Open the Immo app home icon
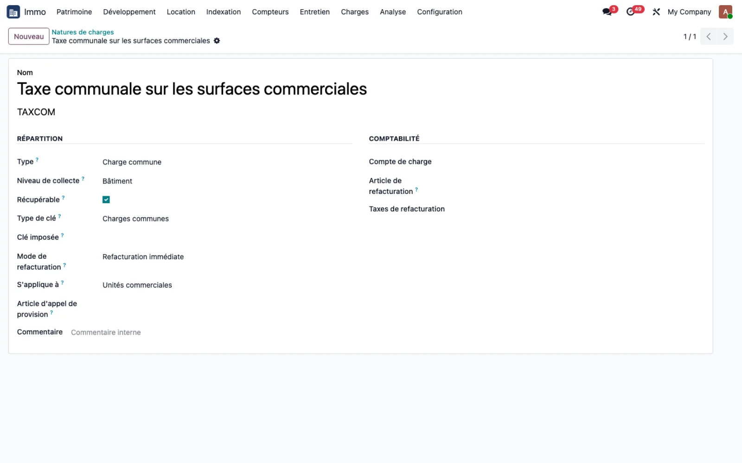Image resolution: width=742 pixels, height=463 pixels. point(13,12)
